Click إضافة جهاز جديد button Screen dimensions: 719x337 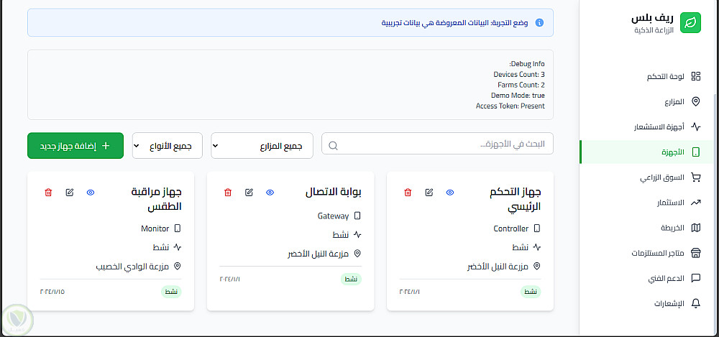75,146
